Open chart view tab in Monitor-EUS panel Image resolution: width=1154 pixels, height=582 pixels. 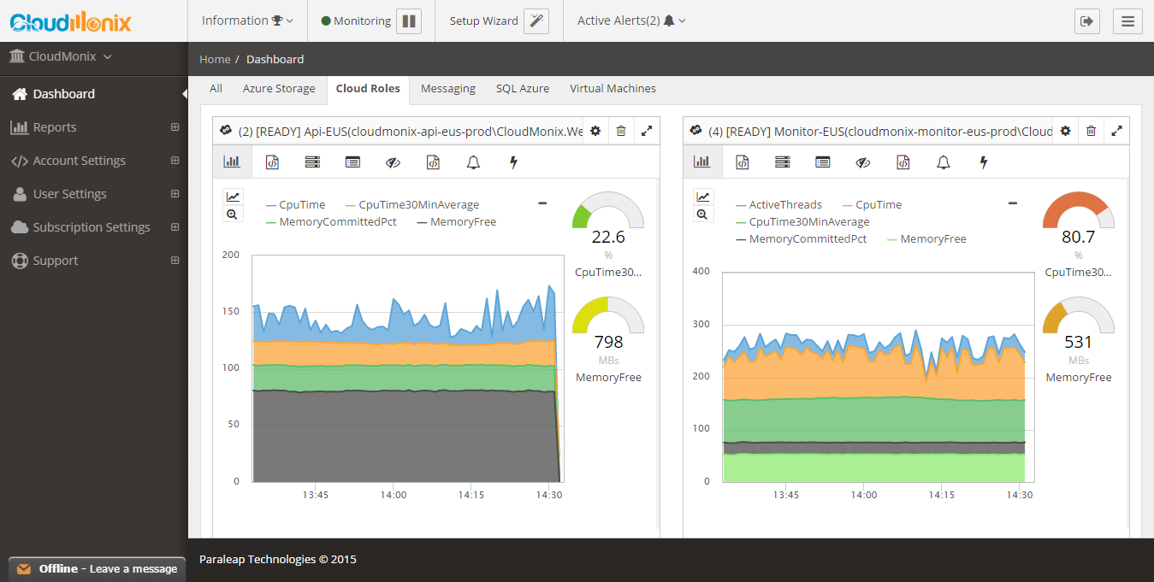pyautogui.click(x=702, y=162)
